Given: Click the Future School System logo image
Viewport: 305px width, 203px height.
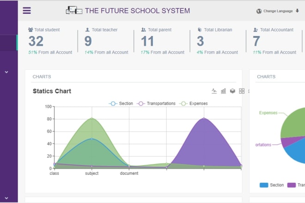Looking at the screenshot, I should tap(74, 10).
